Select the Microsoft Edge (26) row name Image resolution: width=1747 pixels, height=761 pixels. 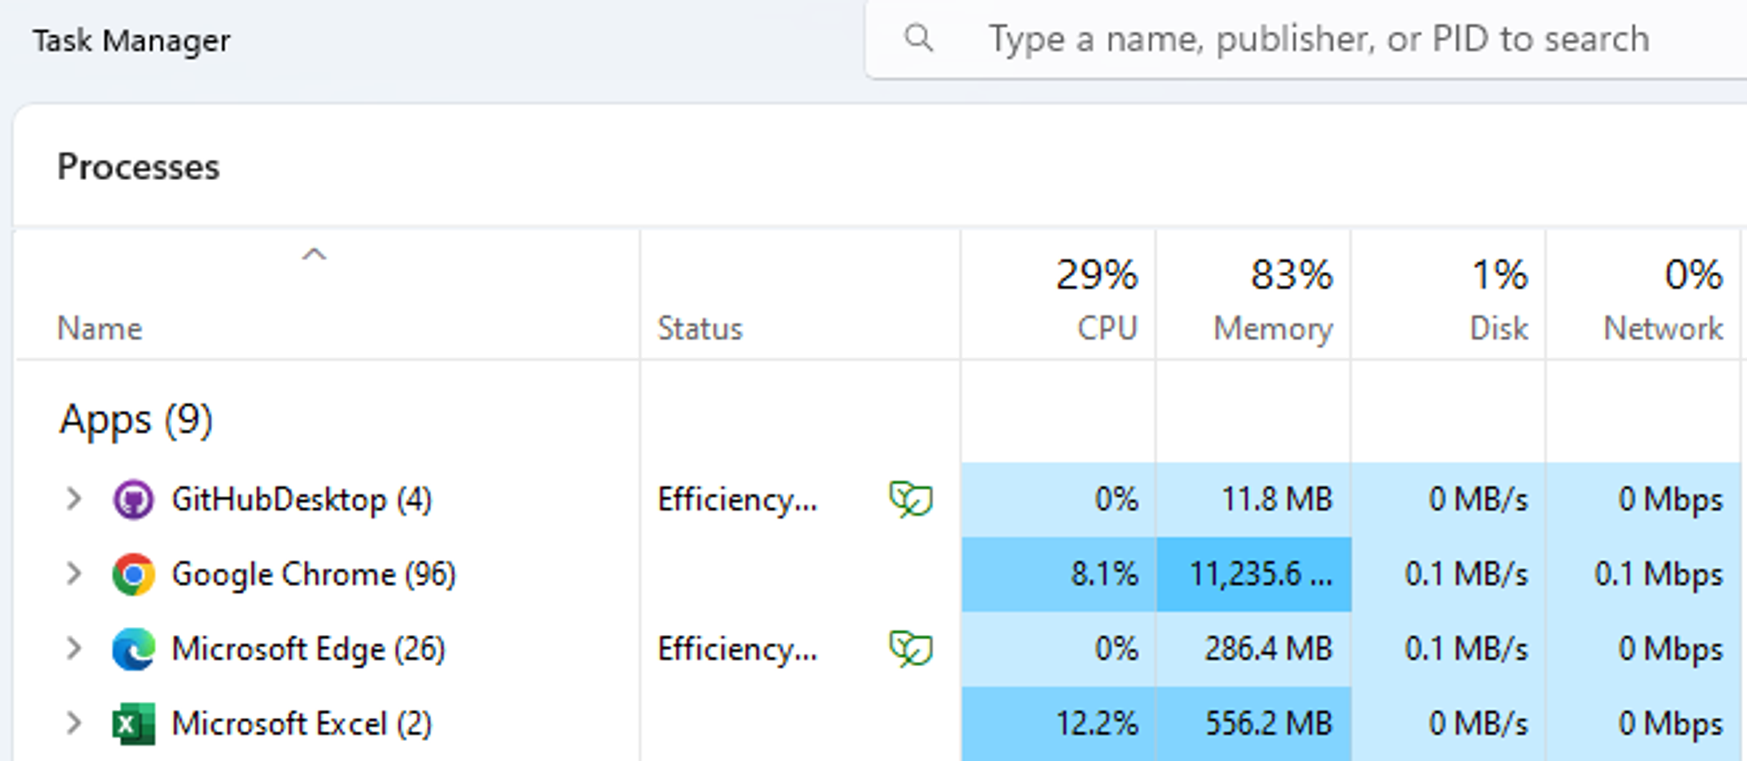click(x=309, y=649)
